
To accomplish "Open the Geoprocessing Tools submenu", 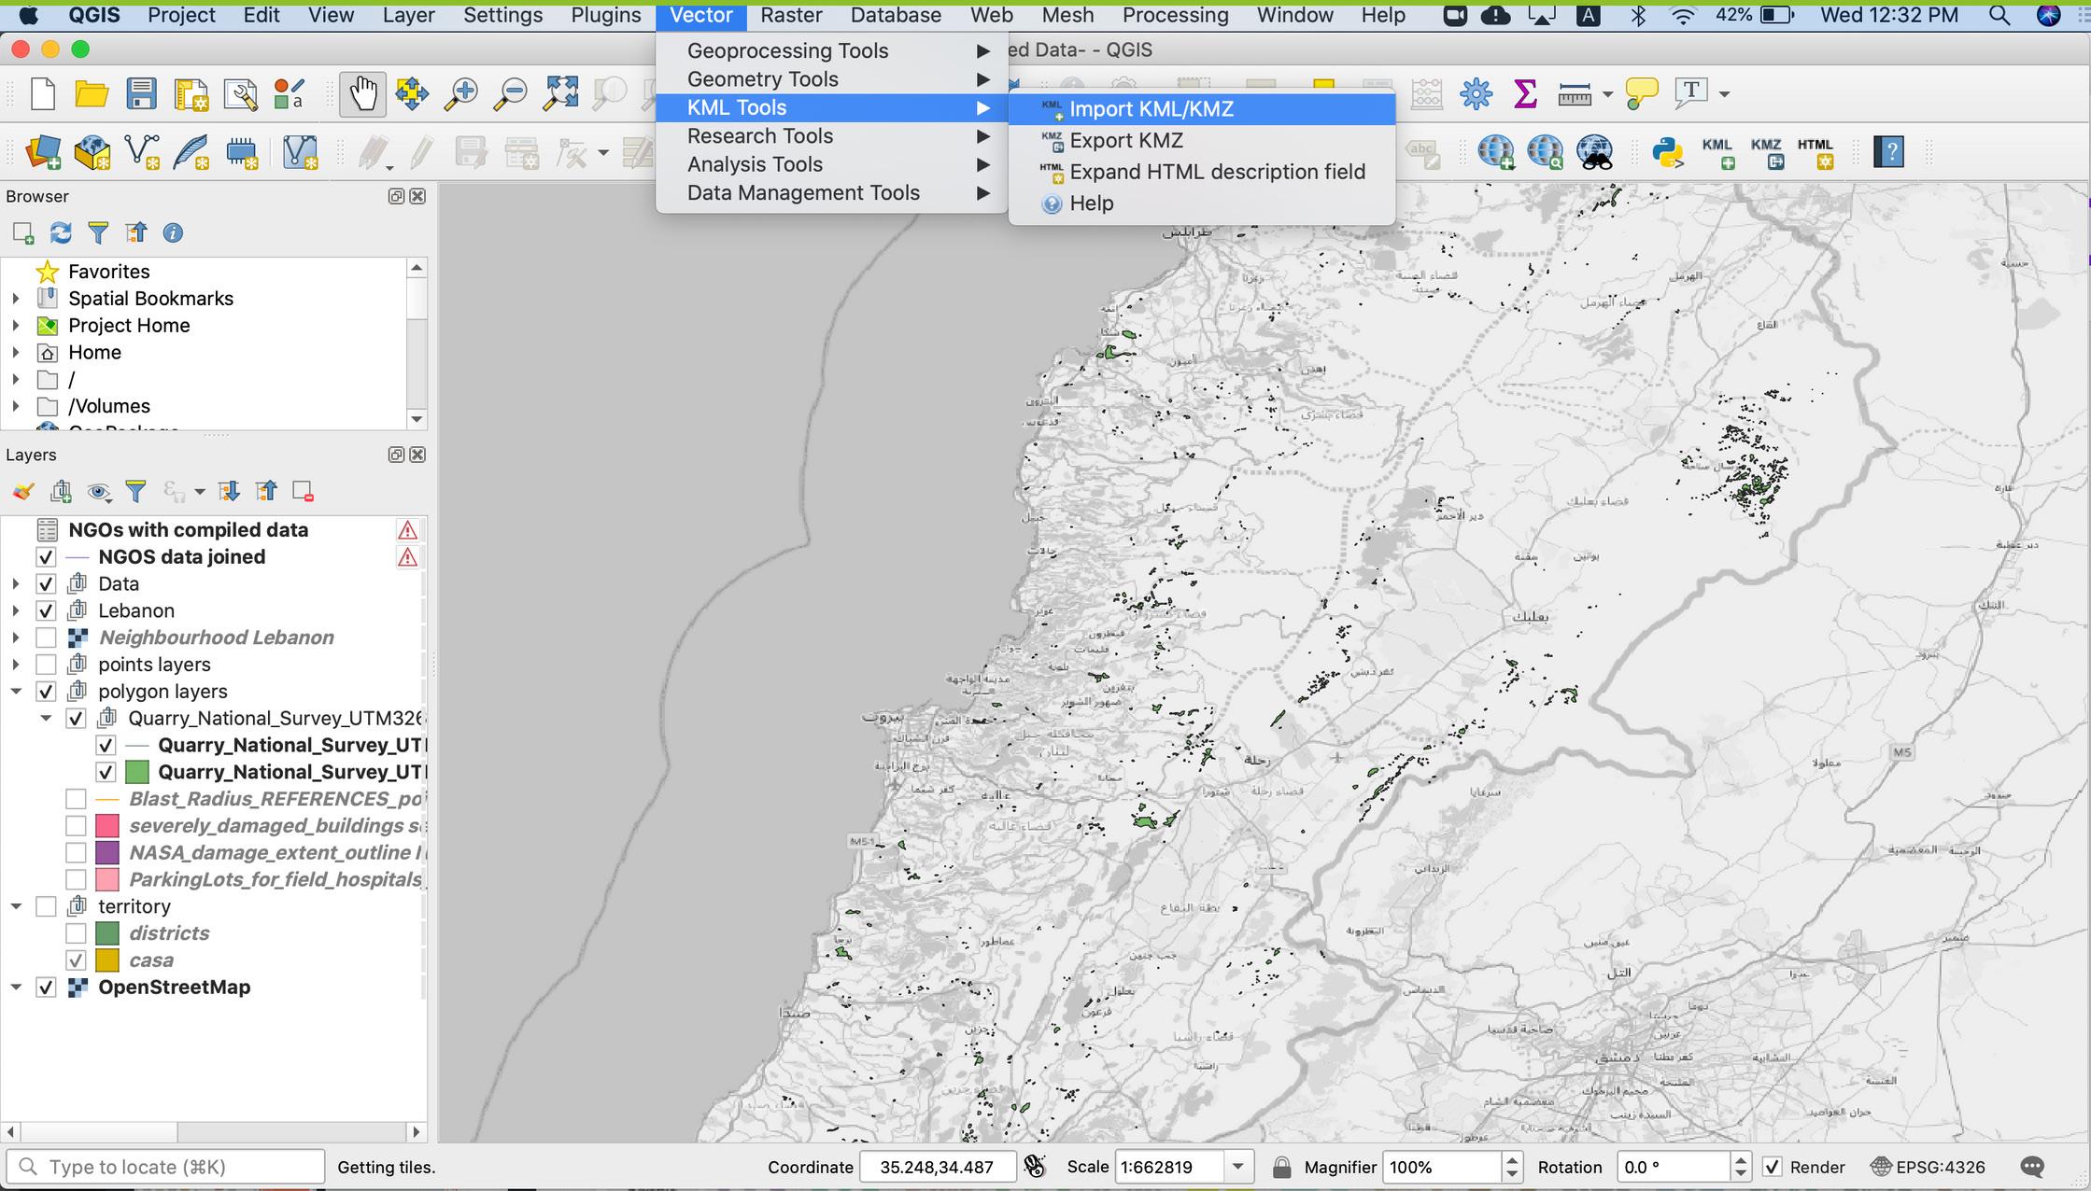I will 787,50.
